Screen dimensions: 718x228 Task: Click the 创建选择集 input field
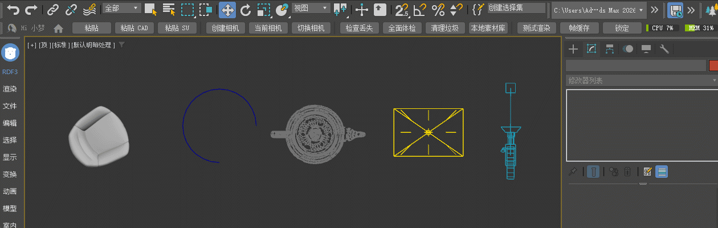coord(516,8)
